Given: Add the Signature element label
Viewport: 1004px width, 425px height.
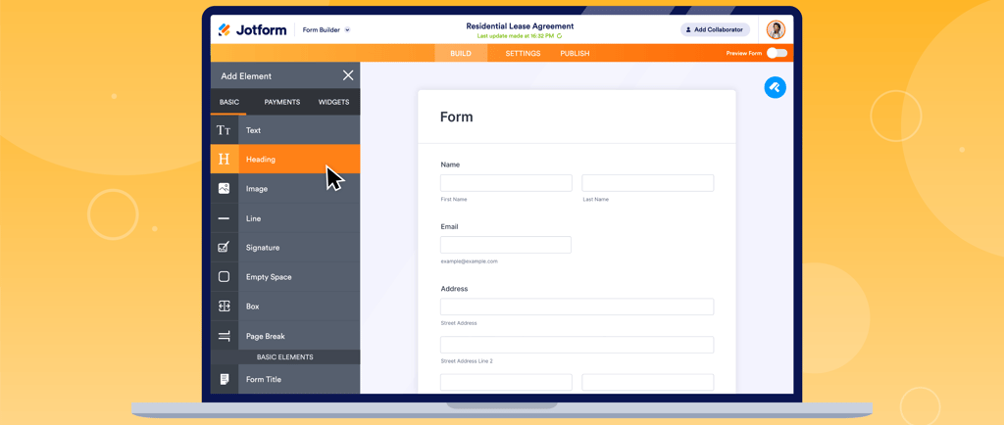Looking at the screenshot, I should [x=263, y=248].
